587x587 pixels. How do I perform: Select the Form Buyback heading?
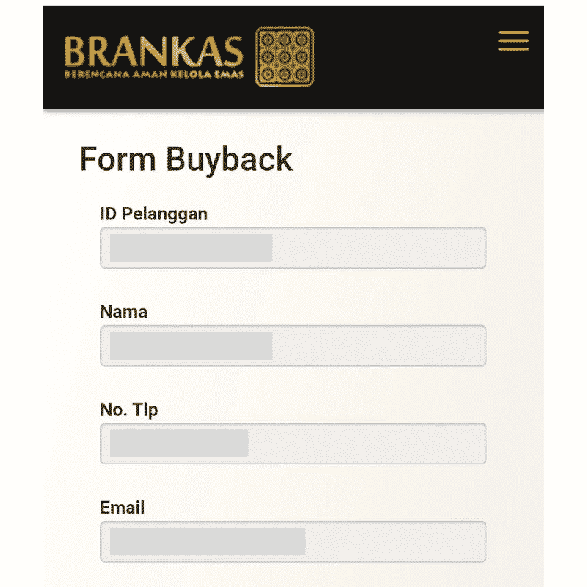(186, 160)
